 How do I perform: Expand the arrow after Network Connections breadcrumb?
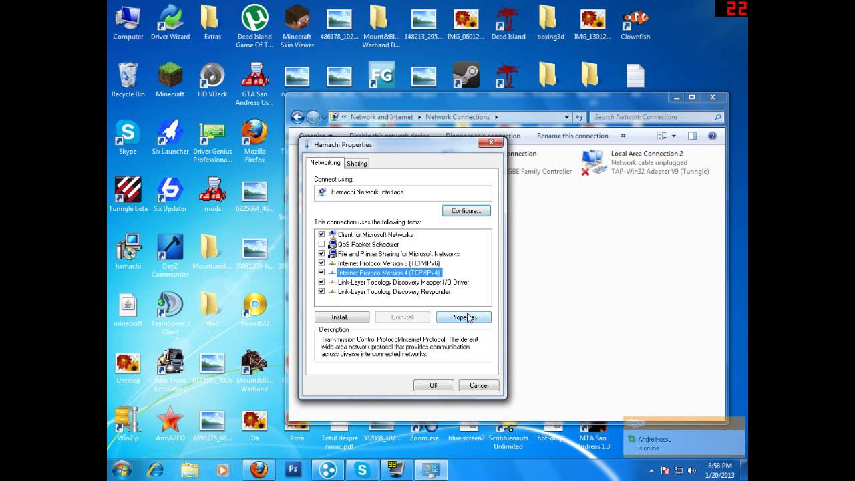496,117
